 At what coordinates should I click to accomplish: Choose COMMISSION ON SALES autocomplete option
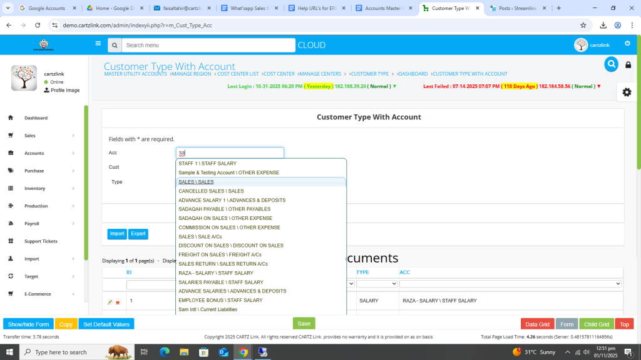tap(229, 227)
